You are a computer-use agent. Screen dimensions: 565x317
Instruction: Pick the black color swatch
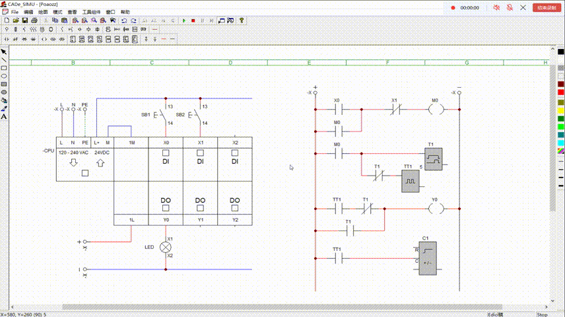561,52
